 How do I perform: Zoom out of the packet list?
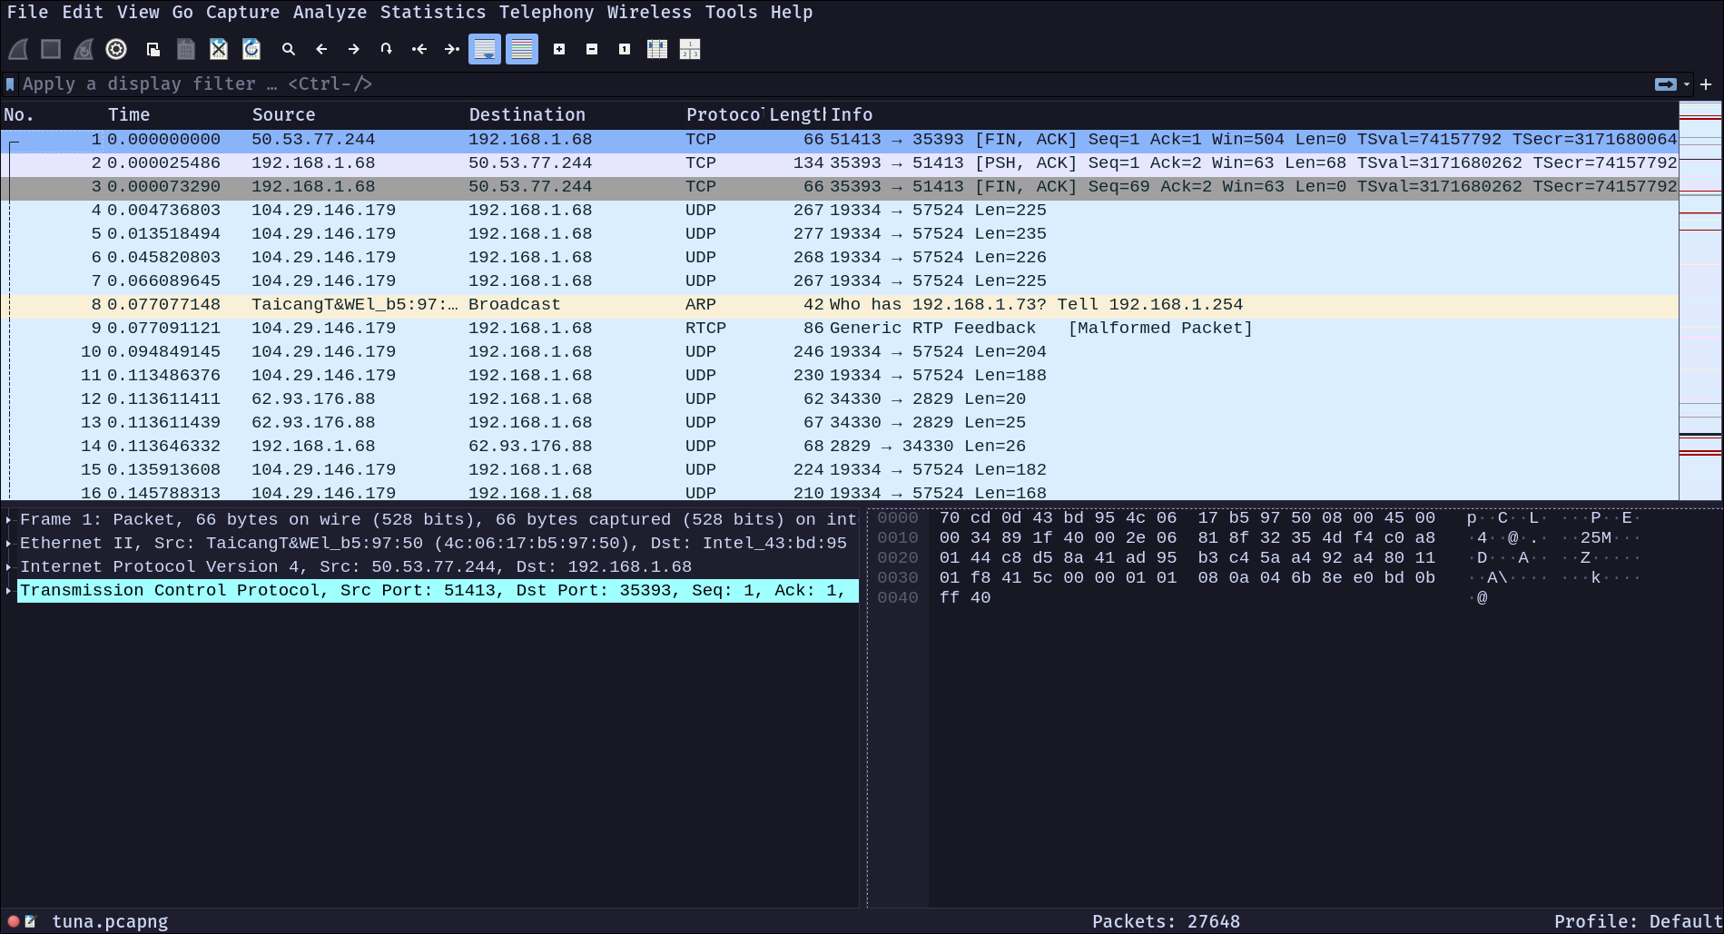[592, 49]
